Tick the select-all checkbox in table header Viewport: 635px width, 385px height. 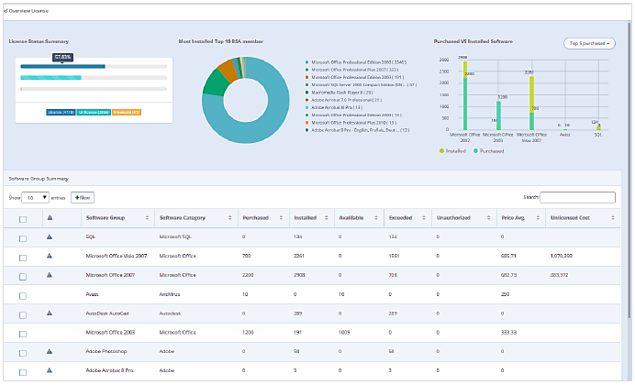(x=23, y=219)
